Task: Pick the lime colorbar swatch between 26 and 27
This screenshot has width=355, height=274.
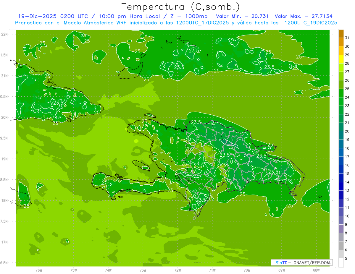Action: (341, 76)
